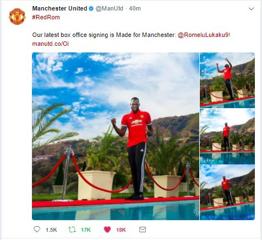Click the 17K retweets count
The image size is (262, 240).
pos(86,230)
